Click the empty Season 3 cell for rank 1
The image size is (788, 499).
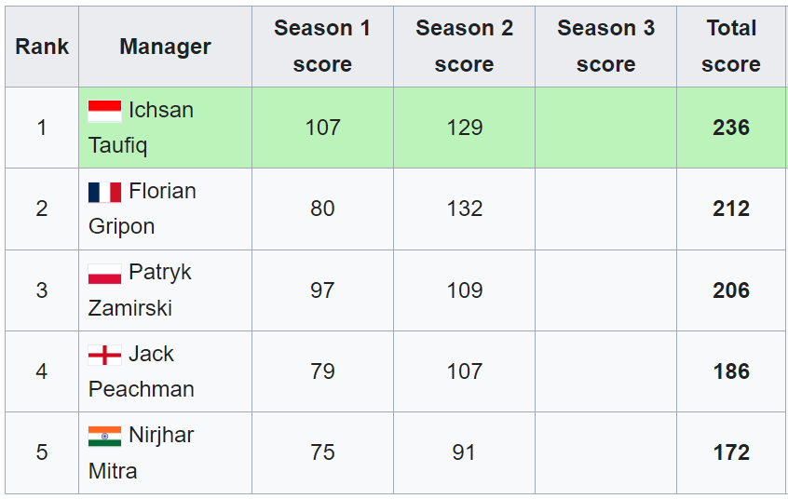pos(605,128)
